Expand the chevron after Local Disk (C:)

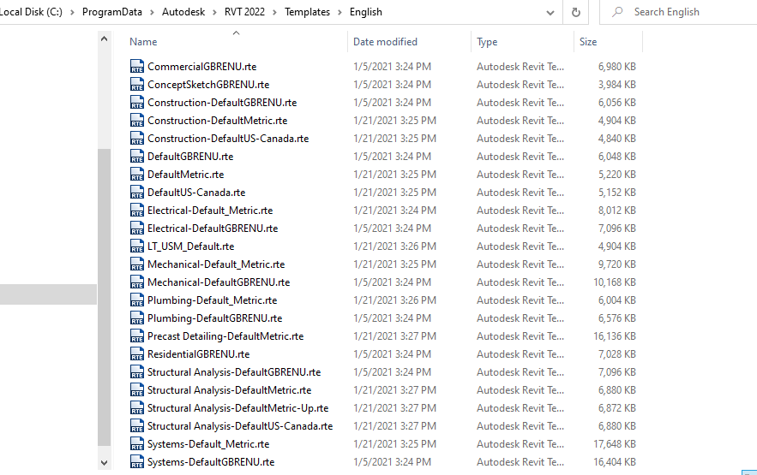point(72,13)
